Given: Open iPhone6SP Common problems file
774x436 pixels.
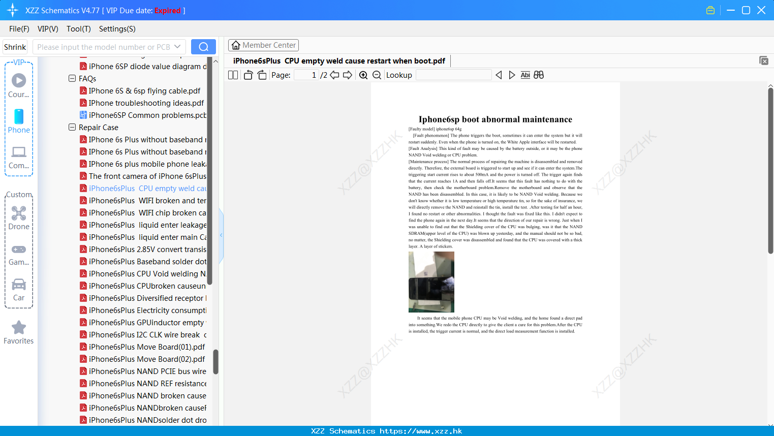Looking at the screenshot, I should [x=143, y=115].
